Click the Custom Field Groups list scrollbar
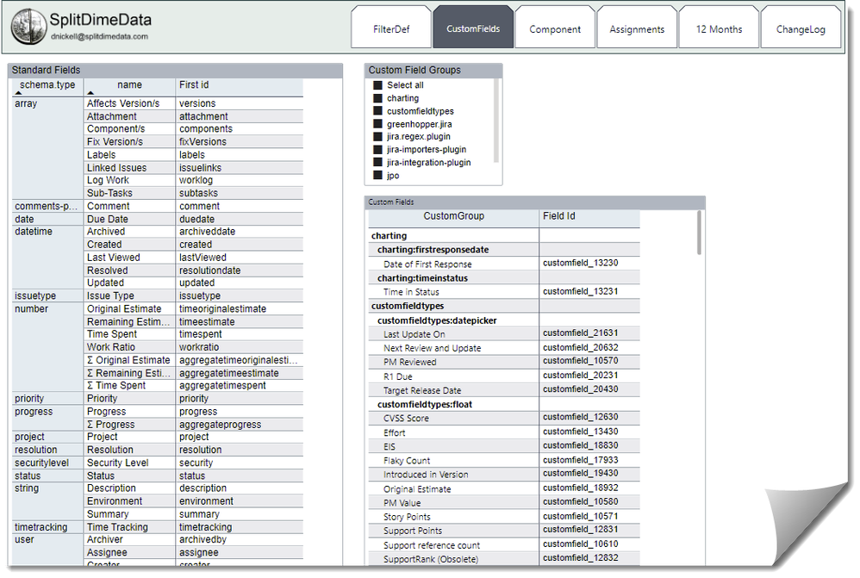Screen dimensions: 860x578 [496, 121]
